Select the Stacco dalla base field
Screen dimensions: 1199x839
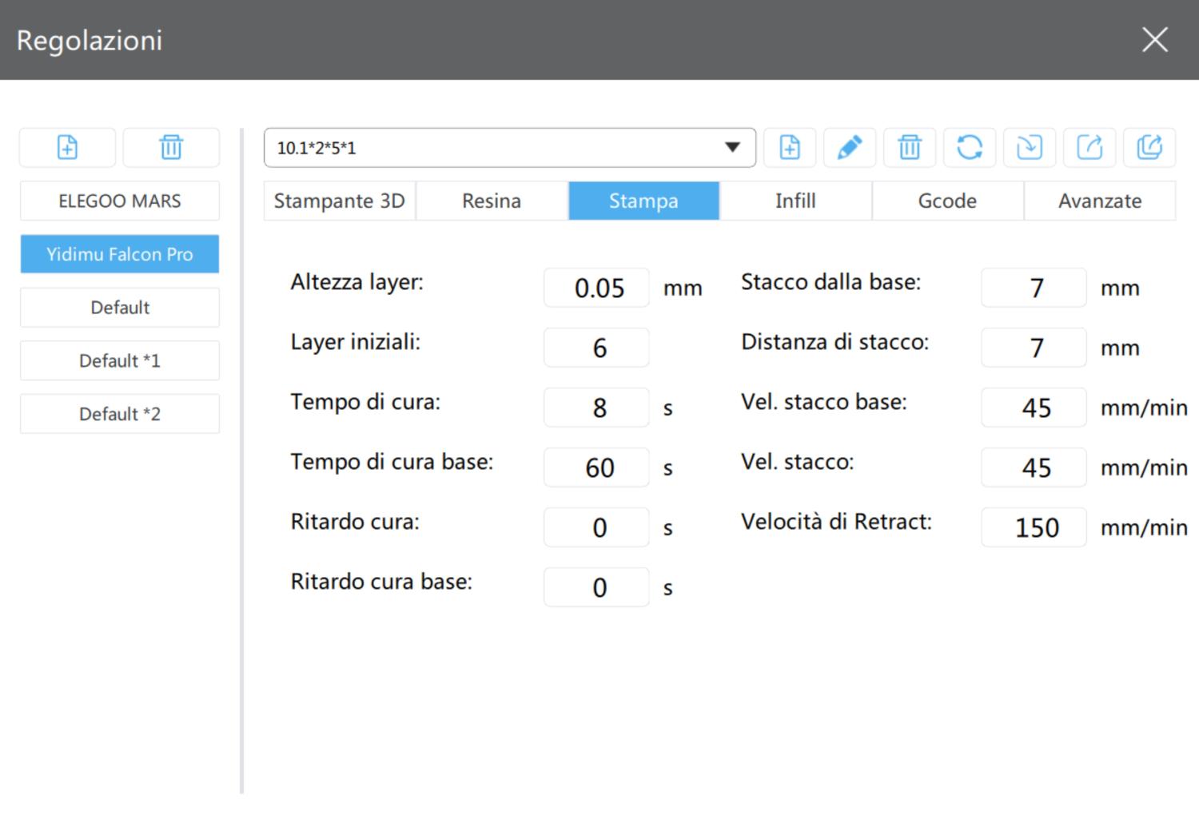(1034, 288)
